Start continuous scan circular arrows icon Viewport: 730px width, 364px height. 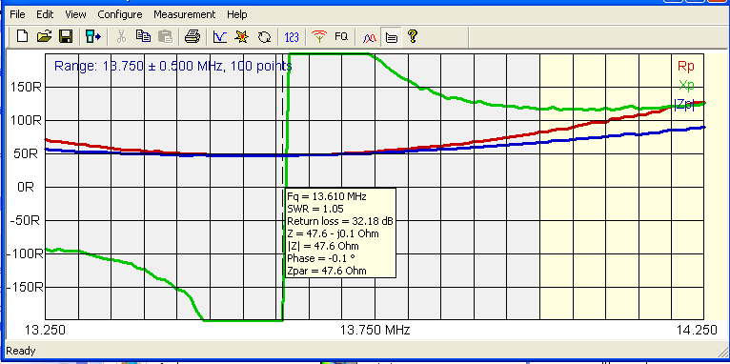tap(264, 36)
